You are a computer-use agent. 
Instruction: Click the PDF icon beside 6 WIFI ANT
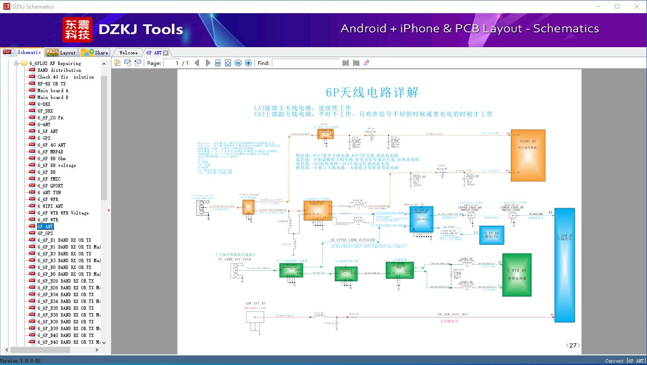[x=32, y=206]
